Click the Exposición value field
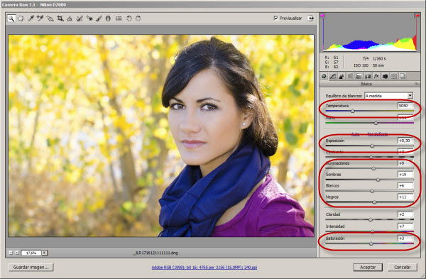Viewport: 426px width, 279px height. pyautogui.click(x=405, y=141)
